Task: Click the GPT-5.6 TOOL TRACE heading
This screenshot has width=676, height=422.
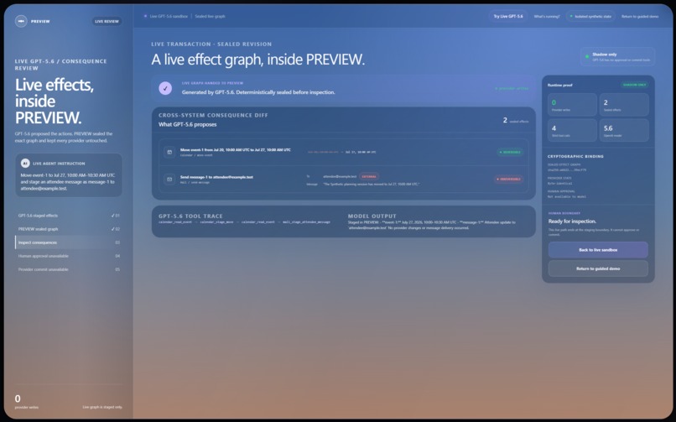Action: 190,216
